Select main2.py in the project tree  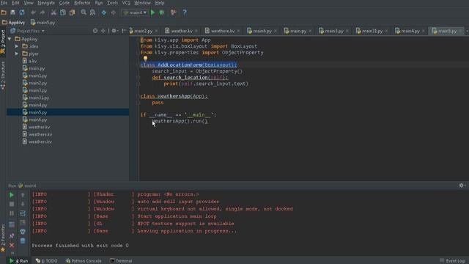pyautogui.click(x=37, y=83)
